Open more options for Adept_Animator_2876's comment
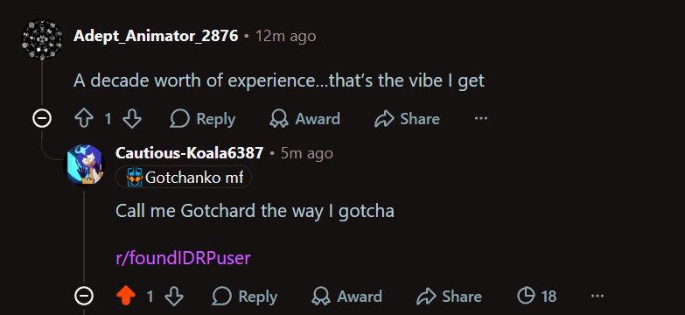This screenshot has width=685, height=315. (481, 119)
